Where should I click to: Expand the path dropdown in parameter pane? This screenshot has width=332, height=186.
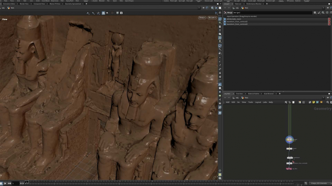pyautogui.click(x=323, y=8)
